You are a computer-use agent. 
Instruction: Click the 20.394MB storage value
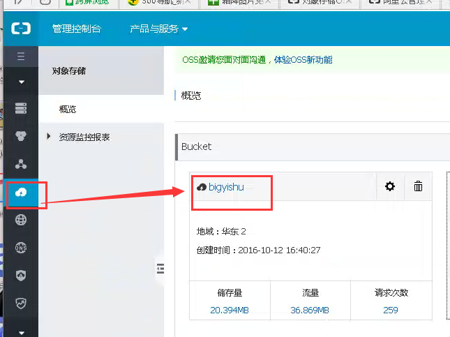pos(229,310)
